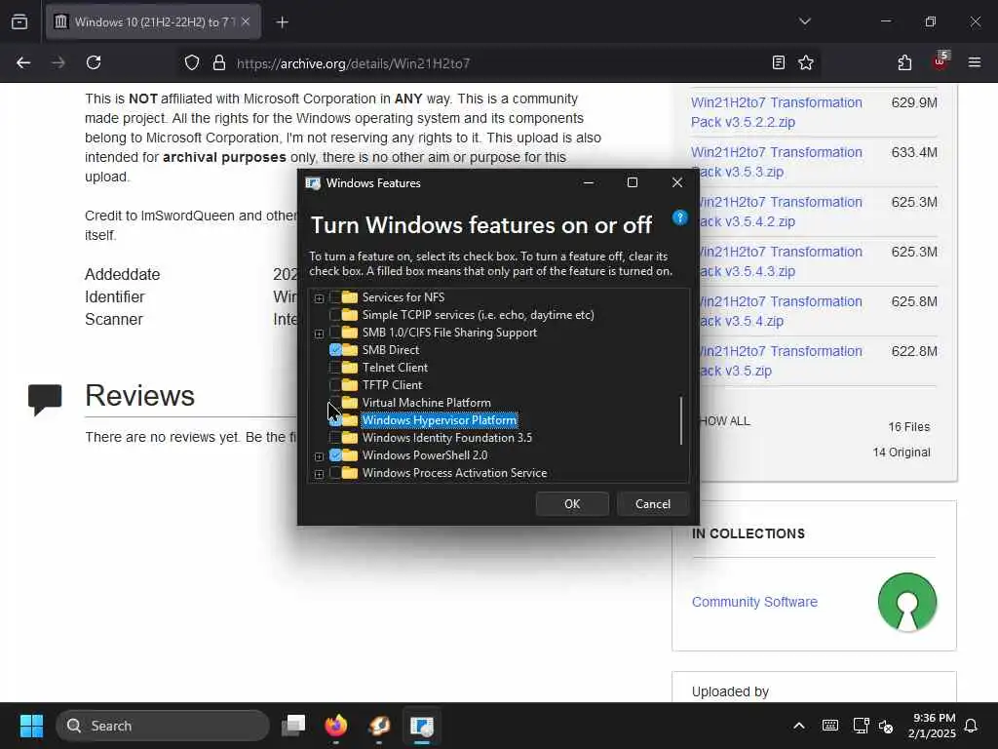
Task: Click the features list scrollbar thumb
Action: (681, 420)
